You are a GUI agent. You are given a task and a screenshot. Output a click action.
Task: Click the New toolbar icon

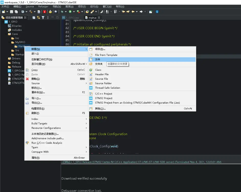[4, 12]
